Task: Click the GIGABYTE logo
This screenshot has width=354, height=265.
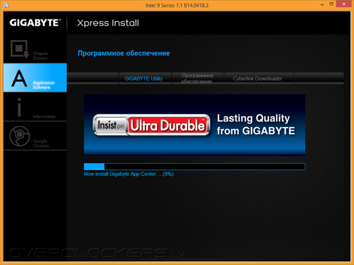Action: point(35,23)
